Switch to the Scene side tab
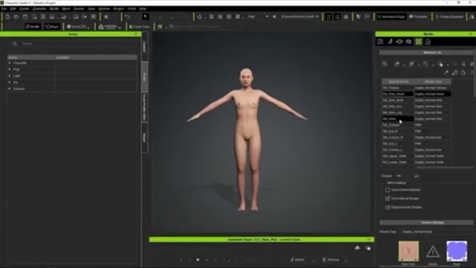Screen dimensions: 476x268 pos(144,77)
